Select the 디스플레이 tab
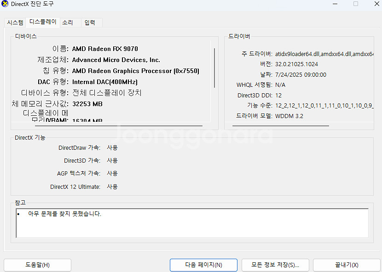The image size is (382, 272). (43, 22)
